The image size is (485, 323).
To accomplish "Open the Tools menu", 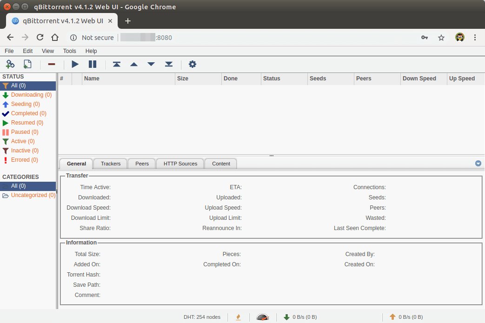I will (69, 51).
